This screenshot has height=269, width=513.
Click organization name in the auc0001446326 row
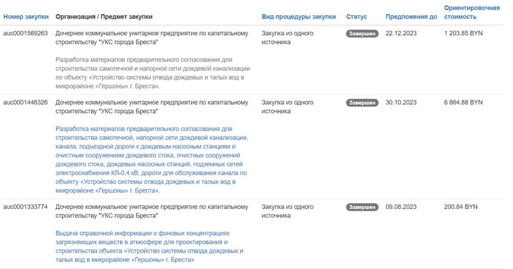click(151, 107)
